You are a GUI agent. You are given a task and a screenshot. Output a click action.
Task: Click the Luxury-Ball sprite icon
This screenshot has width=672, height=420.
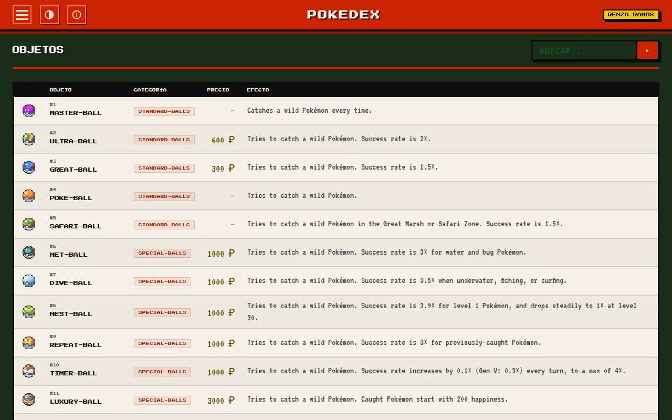(x=29, y=400)
